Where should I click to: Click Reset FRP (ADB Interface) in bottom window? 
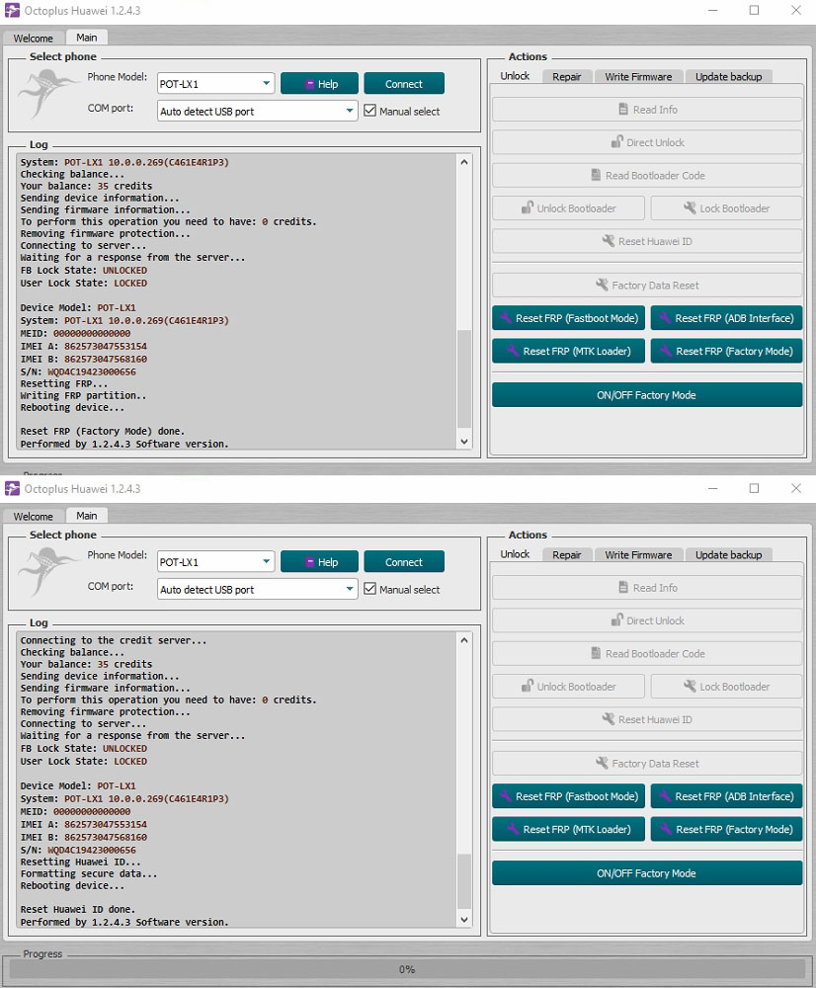pos(726,796)
